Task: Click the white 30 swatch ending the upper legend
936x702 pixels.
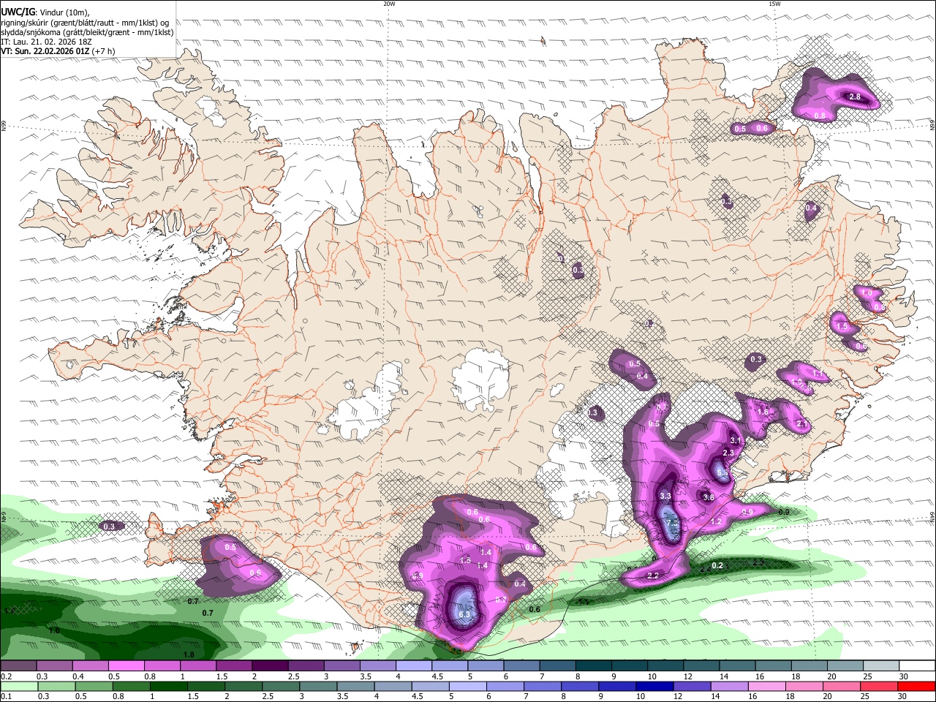Action: pyautogui.click(x=917, y=666)
